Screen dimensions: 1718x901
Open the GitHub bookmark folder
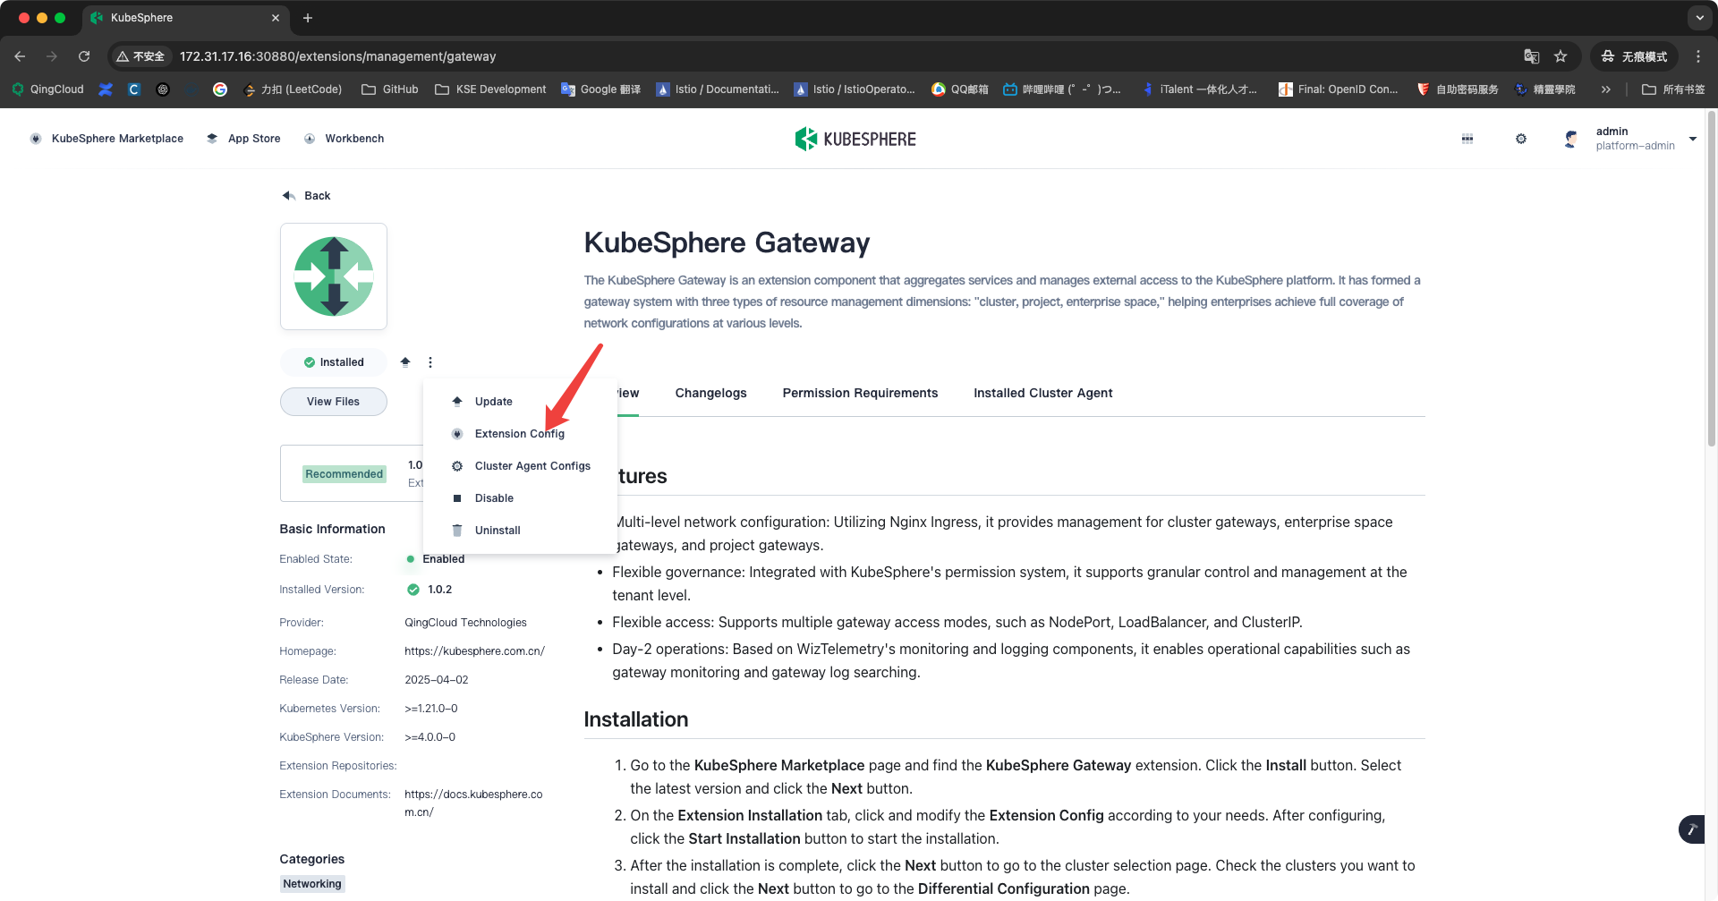390,89
